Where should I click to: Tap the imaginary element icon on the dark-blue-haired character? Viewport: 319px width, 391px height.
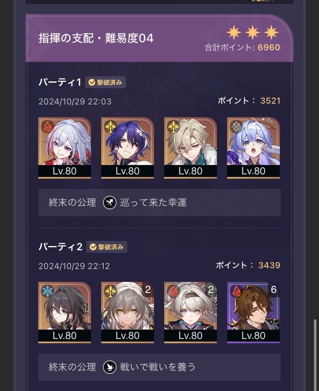(x=111, y=126)
